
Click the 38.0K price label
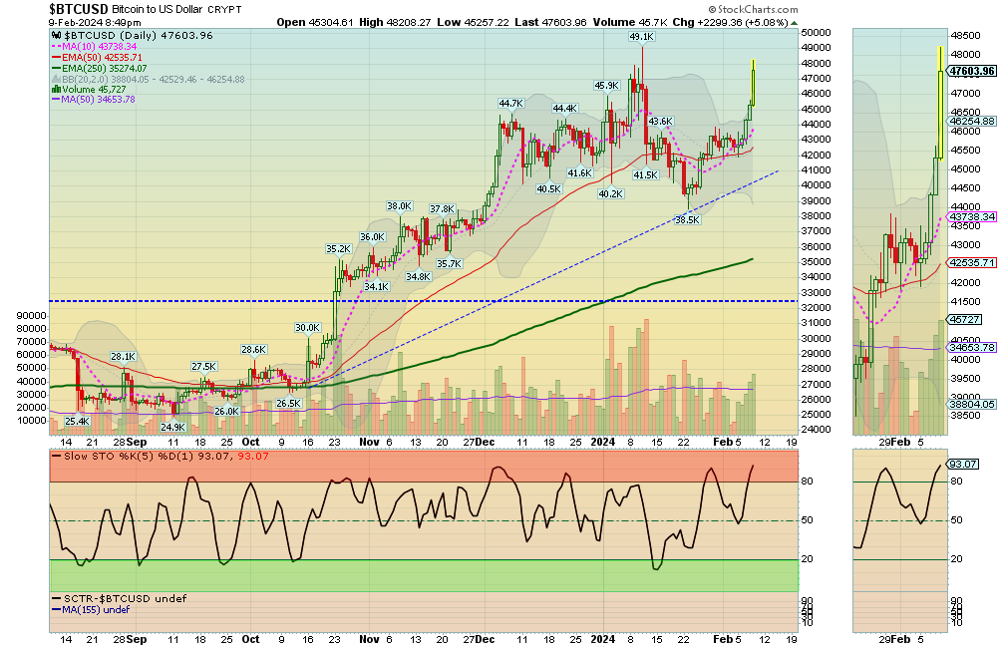coord(400,206)
